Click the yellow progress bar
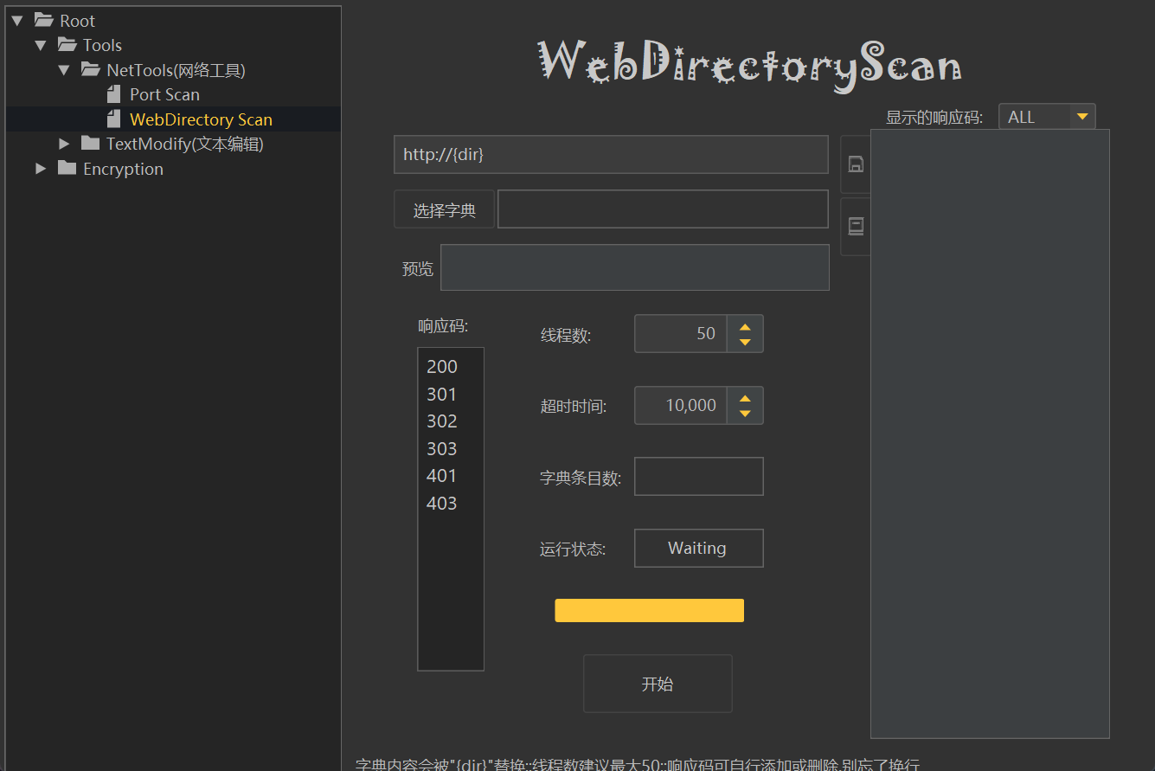Viewport: 1155px width, 771px height. [x=649, y=610]
